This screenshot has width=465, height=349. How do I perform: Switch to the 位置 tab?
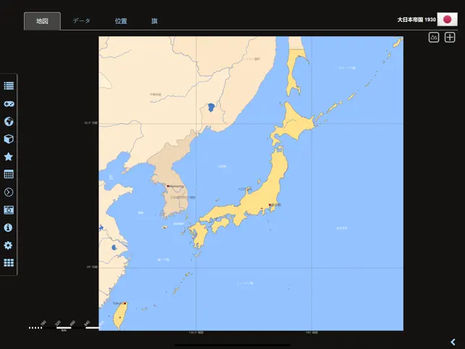click(121, 21)
